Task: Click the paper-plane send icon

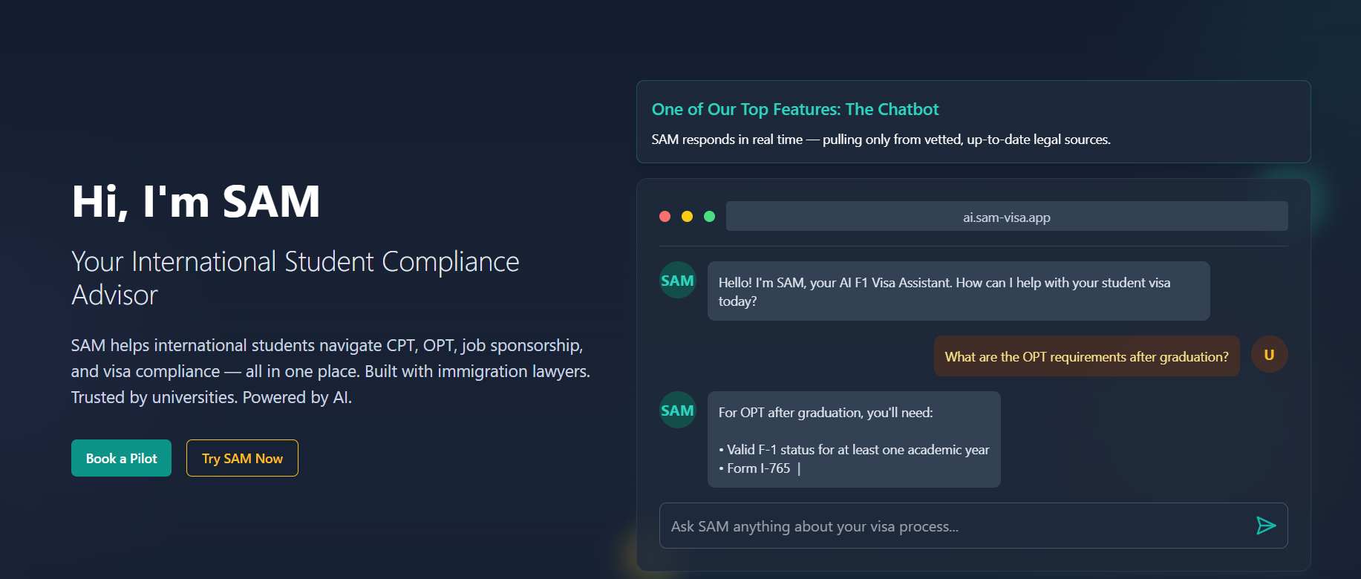Action: (1266, 526)
